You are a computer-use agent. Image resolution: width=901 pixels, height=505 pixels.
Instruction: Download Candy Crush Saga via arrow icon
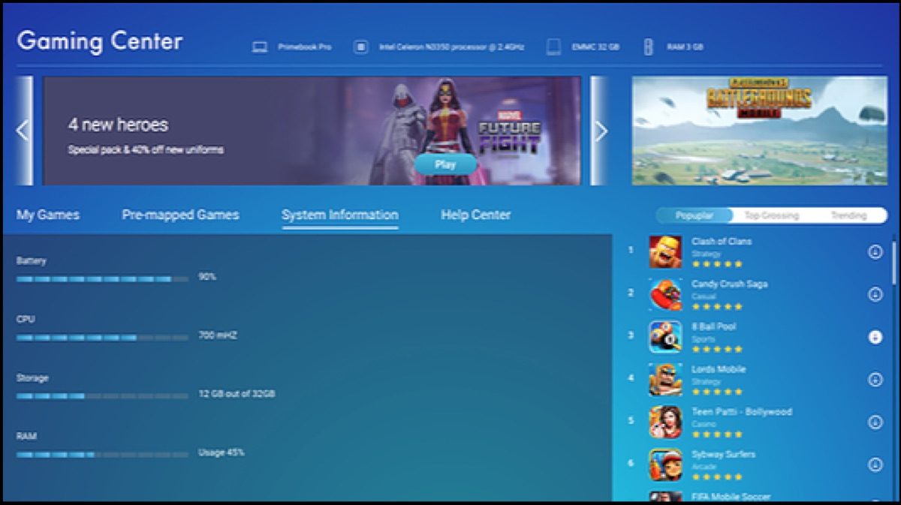pos(875,294)
